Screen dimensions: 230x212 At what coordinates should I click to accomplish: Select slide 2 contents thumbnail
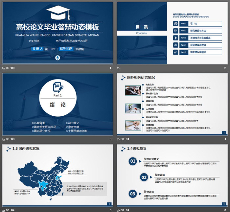click(172, 33)
